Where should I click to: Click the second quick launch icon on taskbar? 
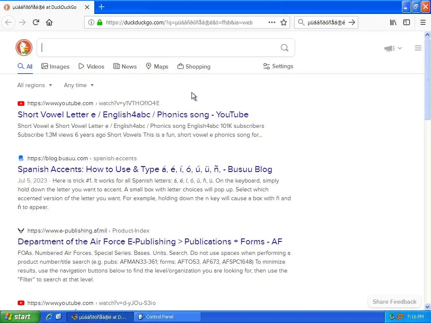coord(59,317)
